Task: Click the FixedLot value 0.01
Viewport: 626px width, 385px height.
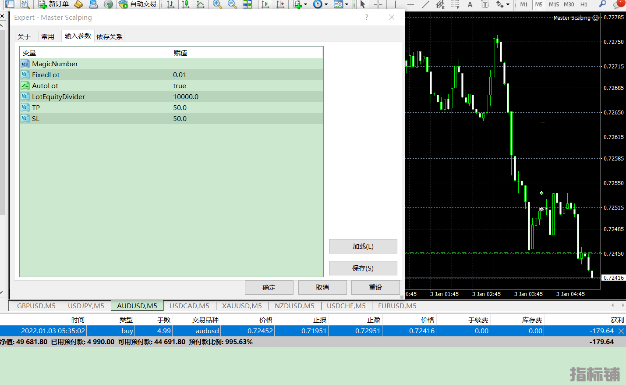Action: [x=180, y=75]
